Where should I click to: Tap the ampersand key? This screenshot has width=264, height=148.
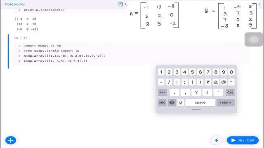tap(216, 82)
